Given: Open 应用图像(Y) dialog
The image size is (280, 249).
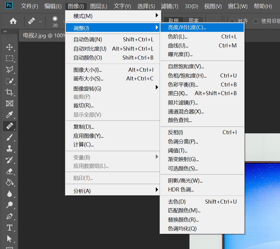Looking at the screenshot, I should coord(113,136).
